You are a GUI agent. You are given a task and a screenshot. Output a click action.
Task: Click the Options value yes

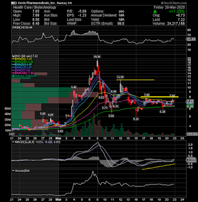121,12
